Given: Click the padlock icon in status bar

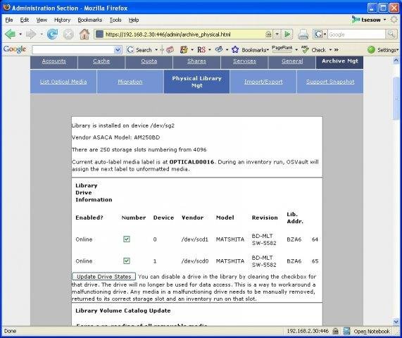Looking at the screenshot, I should pyautogui.click(x=336, y=331).
